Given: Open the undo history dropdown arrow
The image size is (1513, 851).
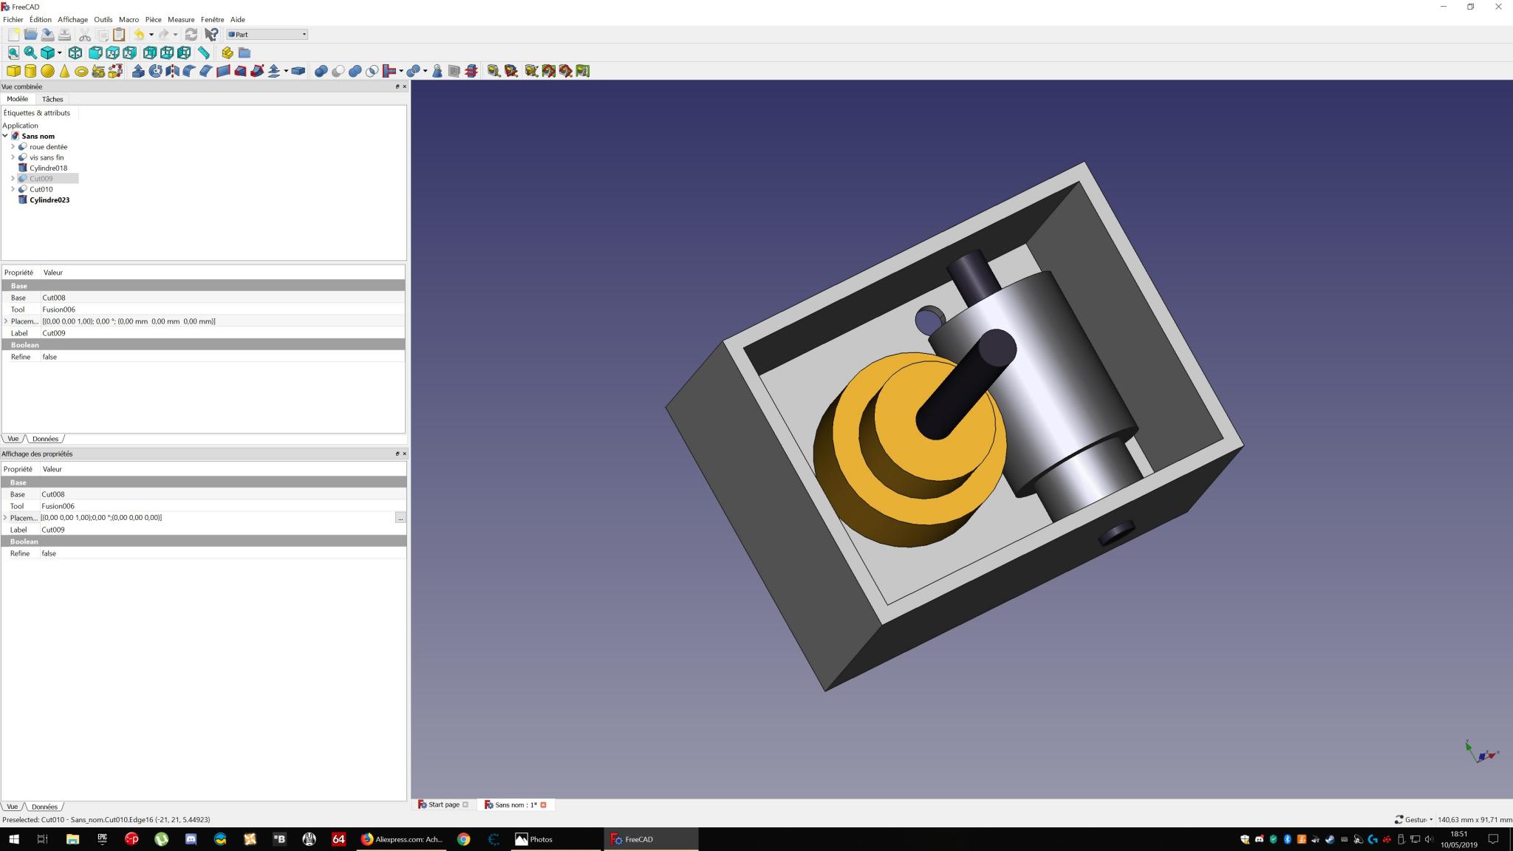Looking at the screenshot, I should pos(151,34).
